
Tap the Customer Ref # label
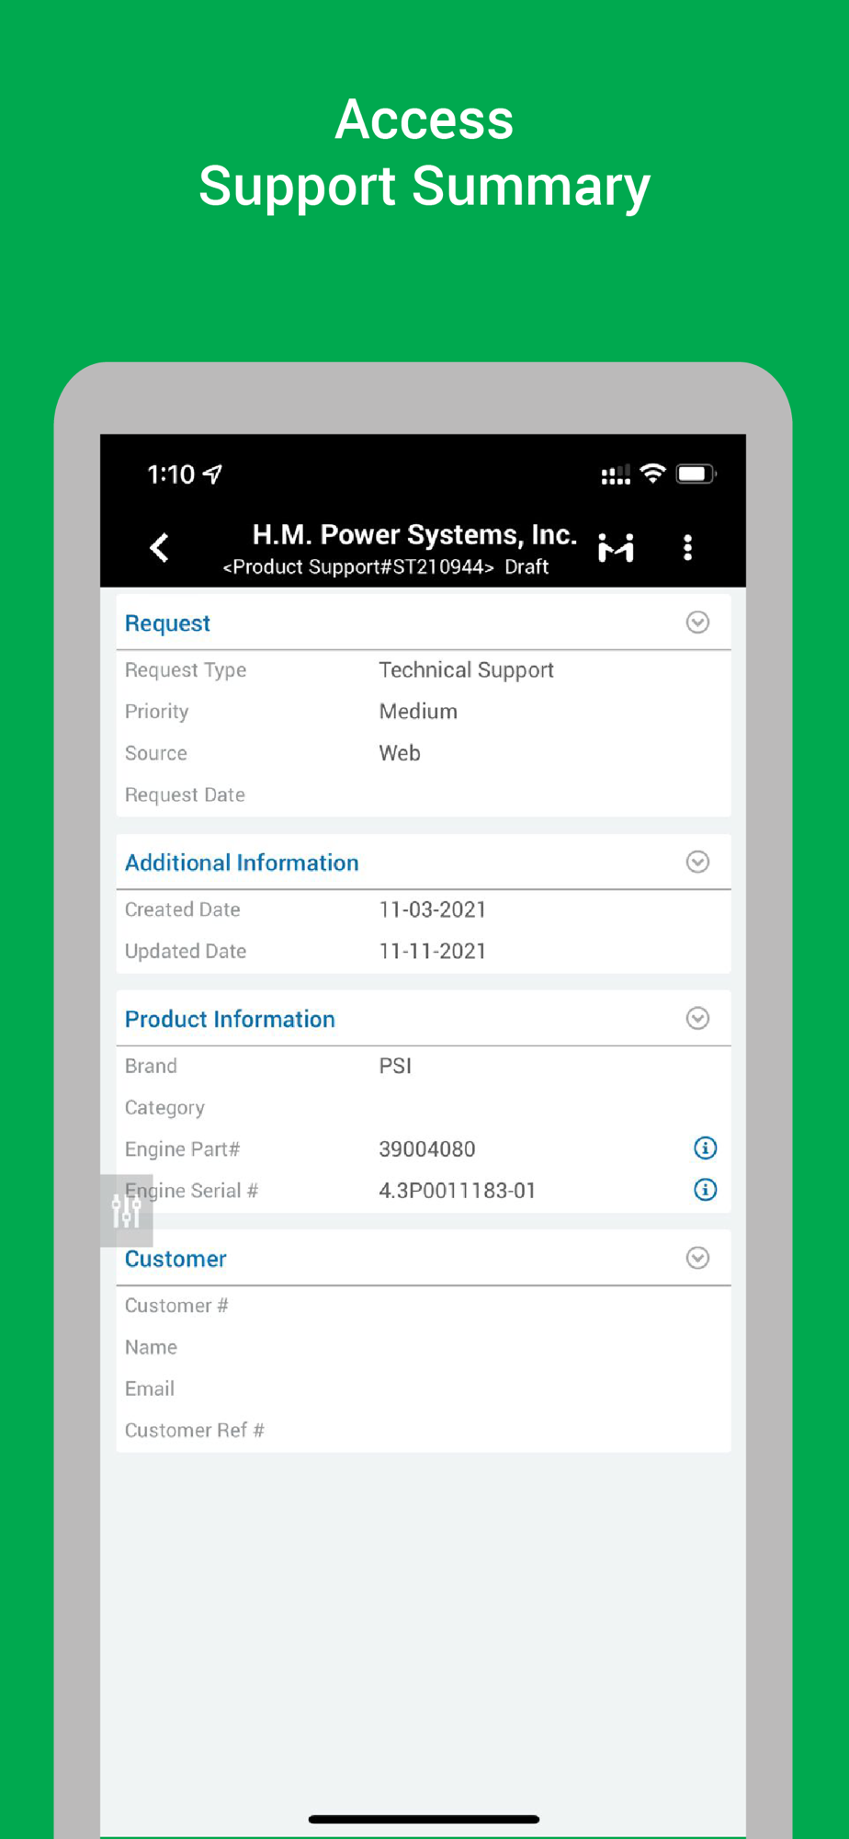click(195, 1430)
